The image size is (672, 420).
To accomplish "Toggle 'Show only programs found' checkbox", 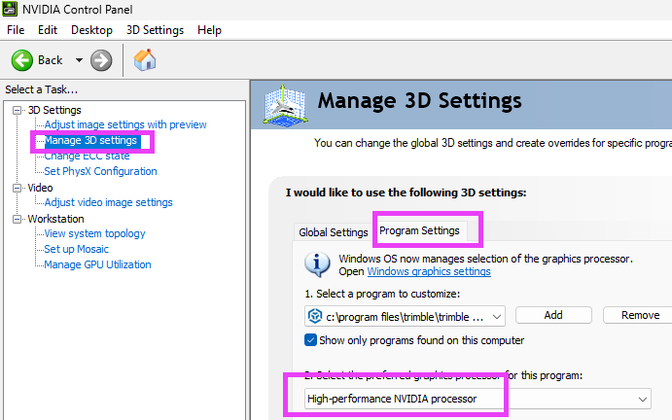I will [x=311, y=340].
